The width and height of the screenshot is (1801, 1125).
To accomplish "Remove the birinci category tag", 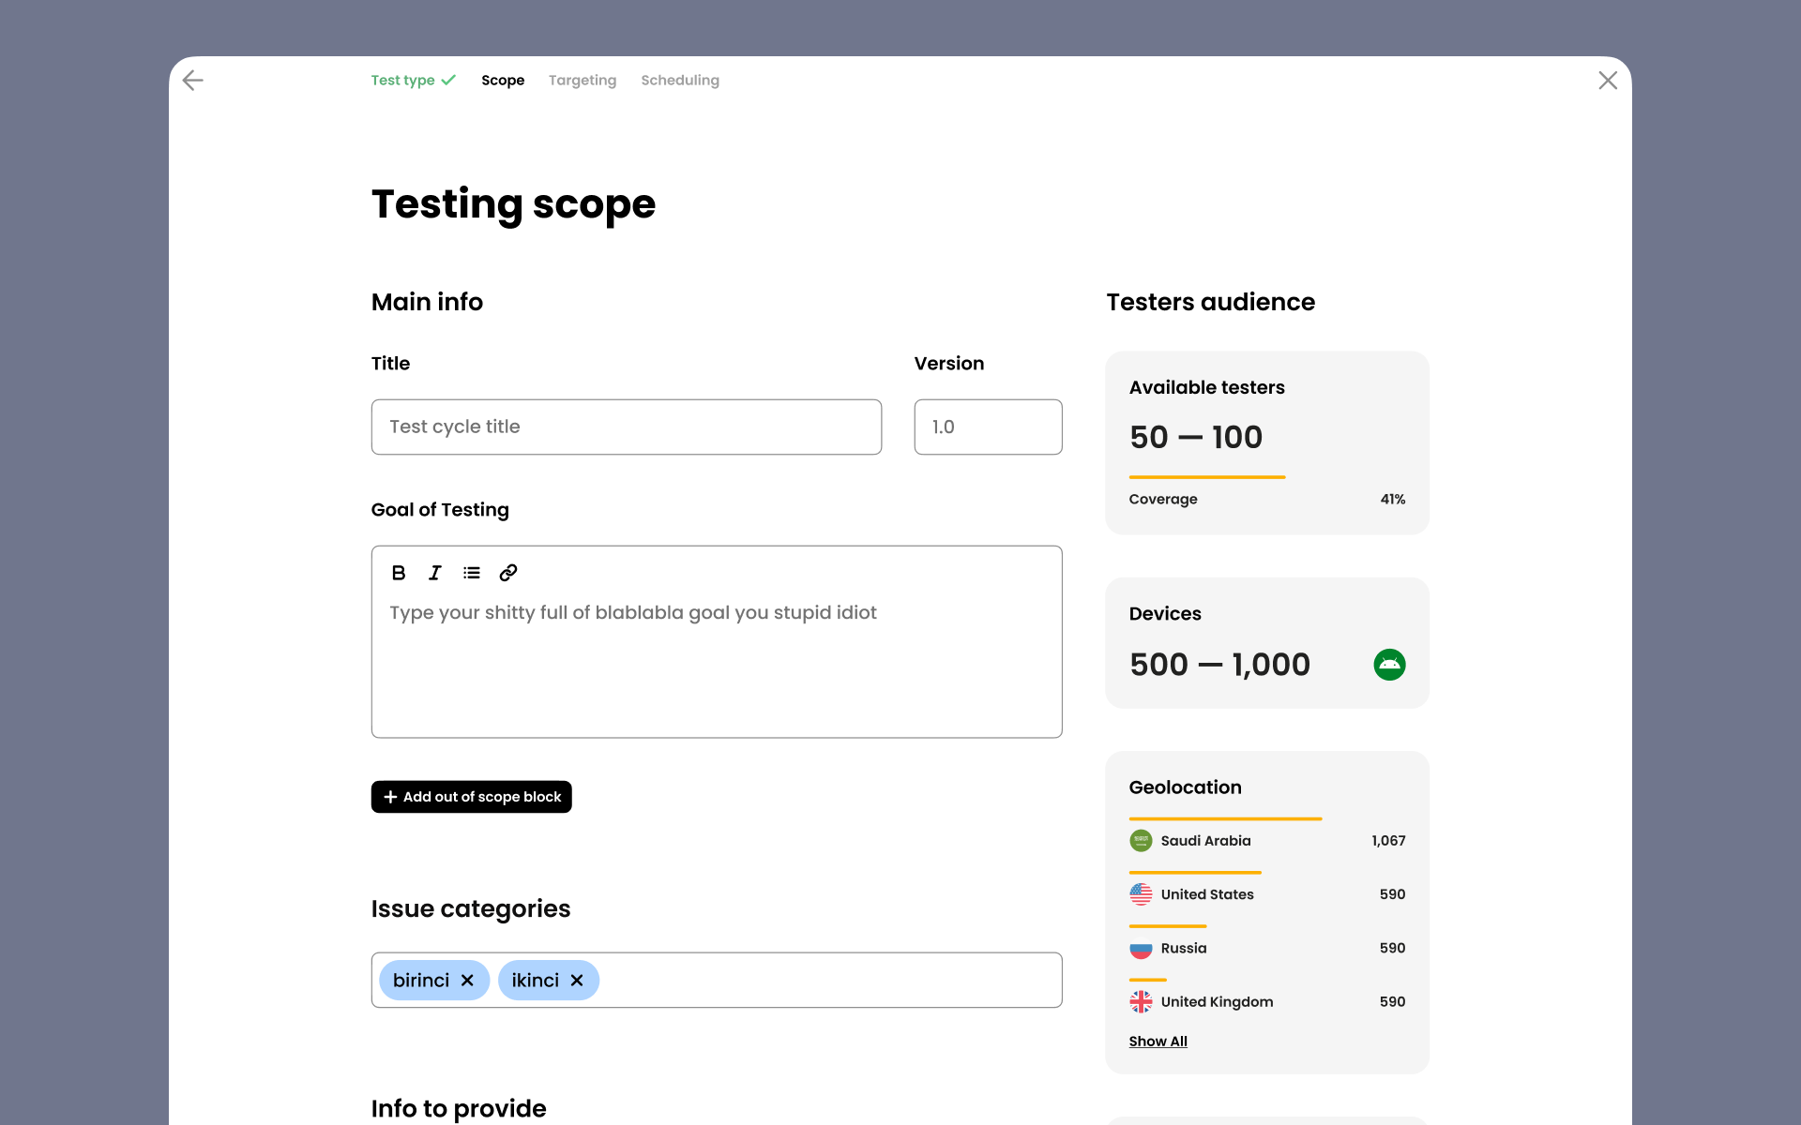I will (467, 981).
